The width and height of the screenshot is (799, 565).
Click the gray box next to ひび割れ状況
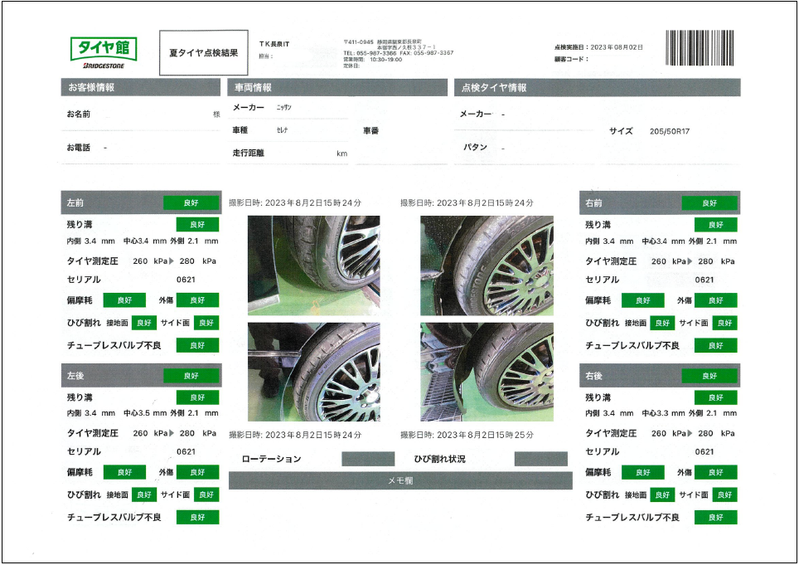pyautogui.click(x=540, y=459)
